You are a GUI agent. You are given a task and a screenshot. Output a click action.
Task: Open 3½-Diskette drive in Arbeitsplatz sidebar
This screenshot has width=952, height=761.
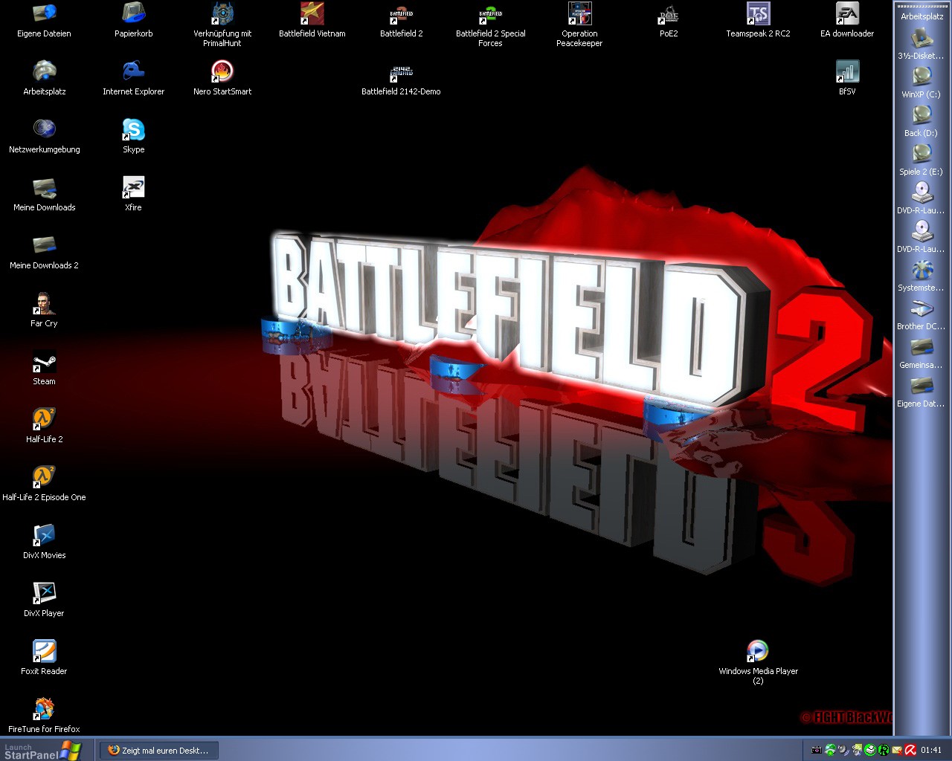click(922, 43)
